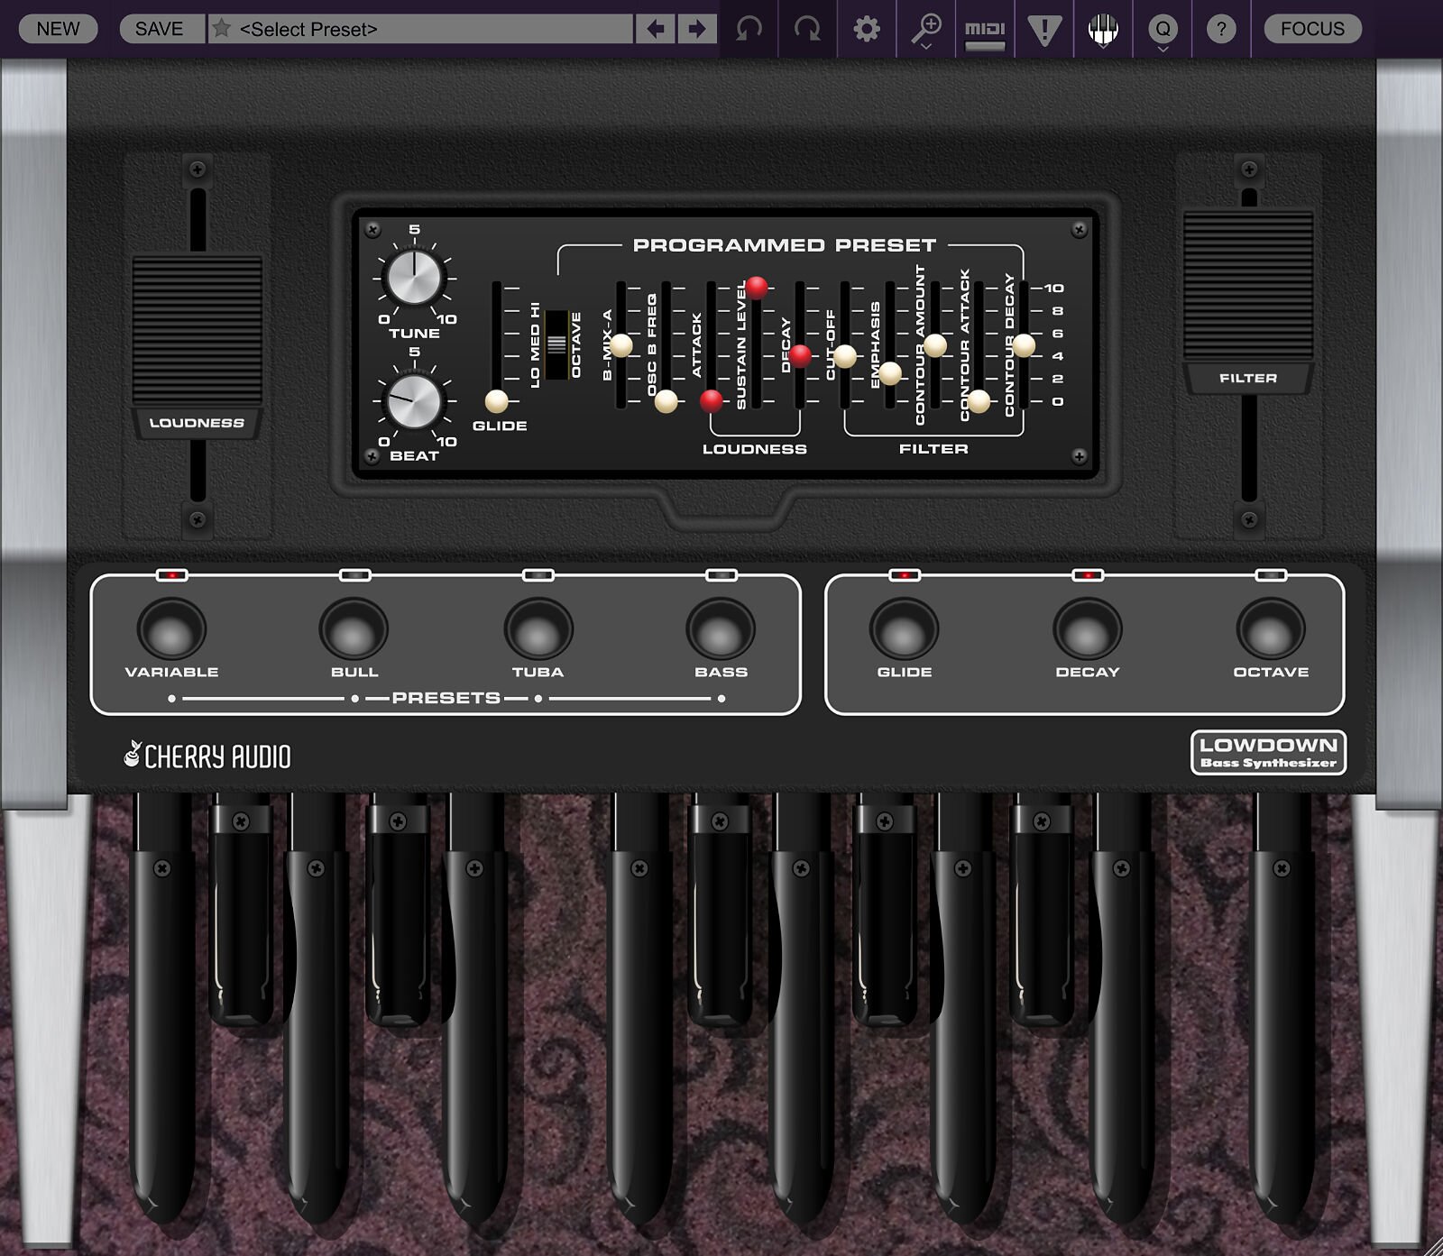Toggle the Glide footswitch button
Image resolution: width=1443 pixels, height=1256 pixels.
pos(904,628)
